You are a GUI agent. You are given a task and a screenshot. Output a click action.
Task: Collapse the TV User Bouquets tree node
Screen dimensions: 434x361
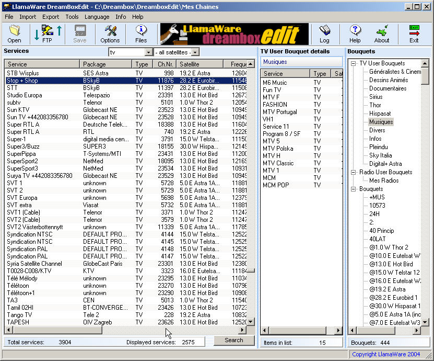coord(354,63)
